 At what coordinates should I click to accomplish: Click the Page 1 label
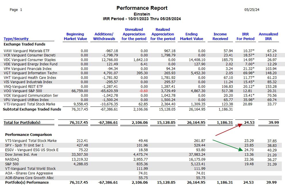(16, 10)
